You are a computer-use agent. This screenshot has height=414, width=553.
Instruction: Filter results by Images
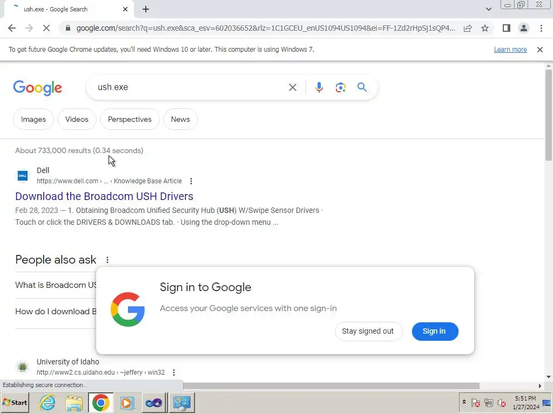(33, 119)
